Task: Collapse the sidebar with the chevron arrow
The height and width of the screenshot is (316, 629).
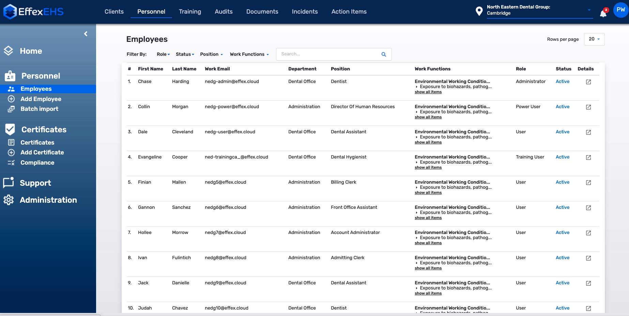Action: tap(86, 34)
